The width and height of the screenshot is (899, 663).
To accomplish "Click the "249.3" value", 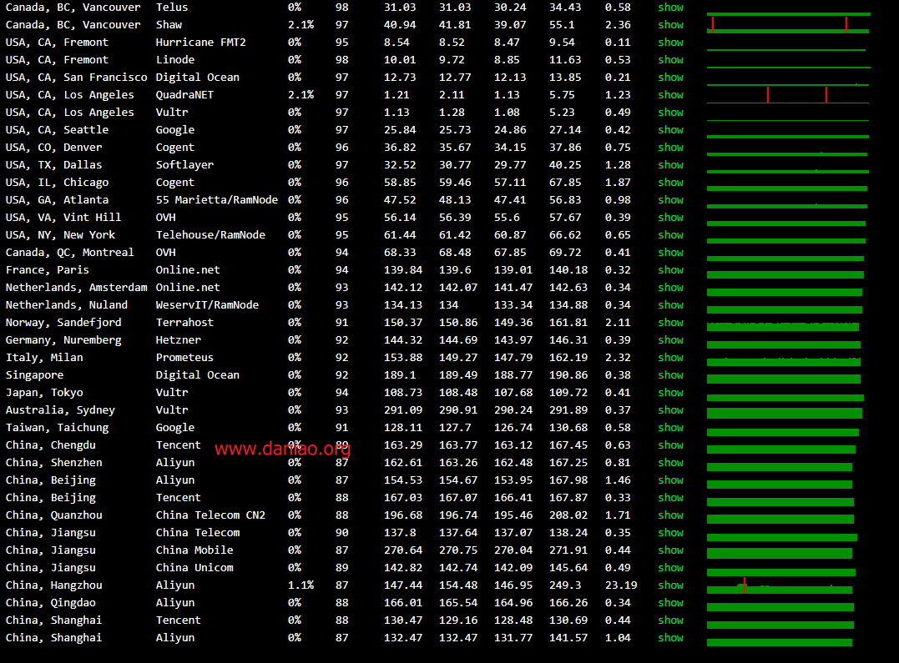I will (x=565, y=585).
